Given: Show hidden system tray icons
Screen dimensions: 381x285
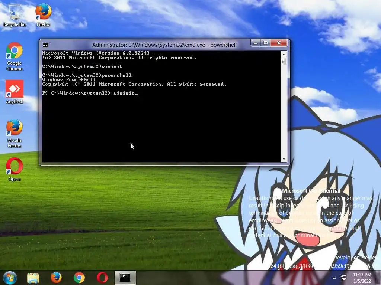Looking at the screenshot, I should pyautogui.click(x=334, y=278).
